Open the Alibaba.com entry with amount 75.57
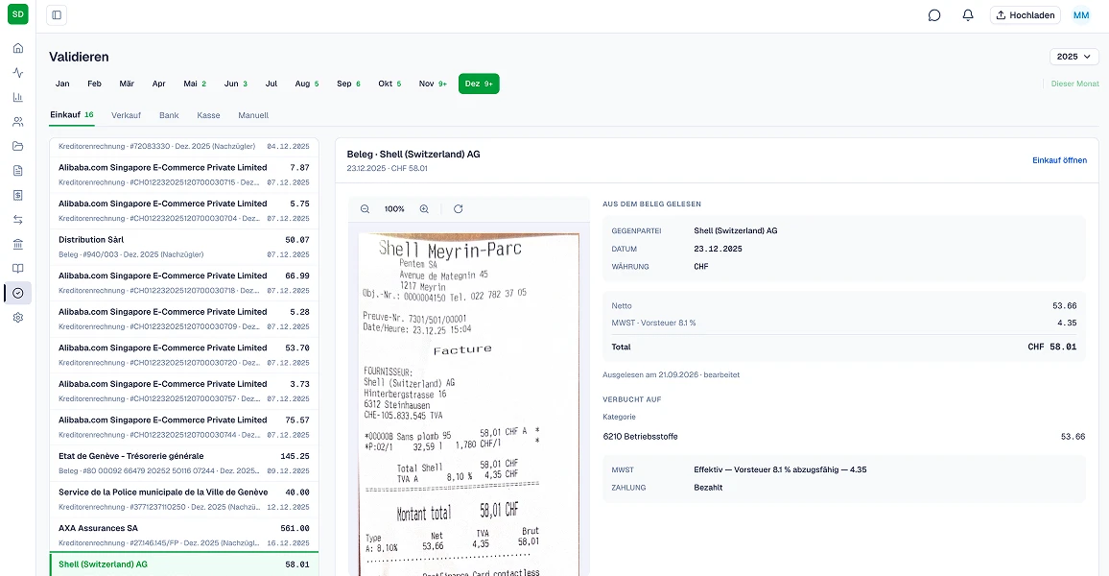The image size is (1109, 576). (184, 427)
